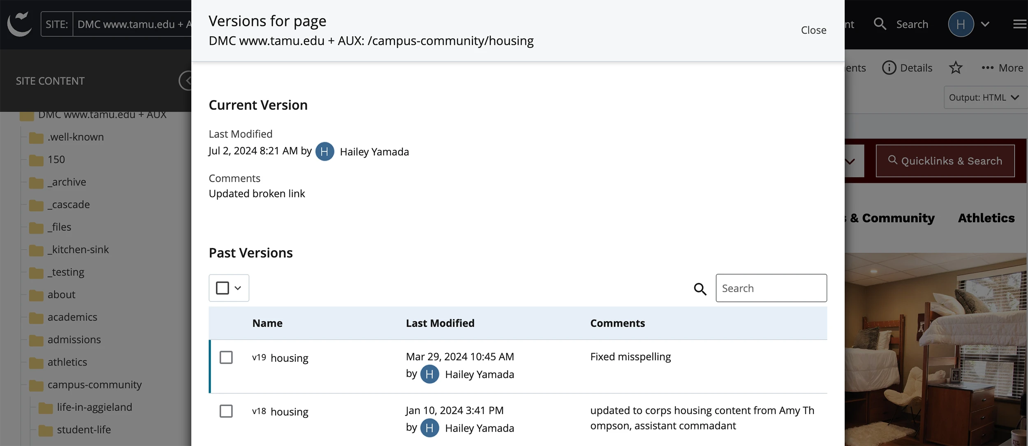This screenshot has height=446, width=1028.
Task: Select the academics folder
Action: 72,317
